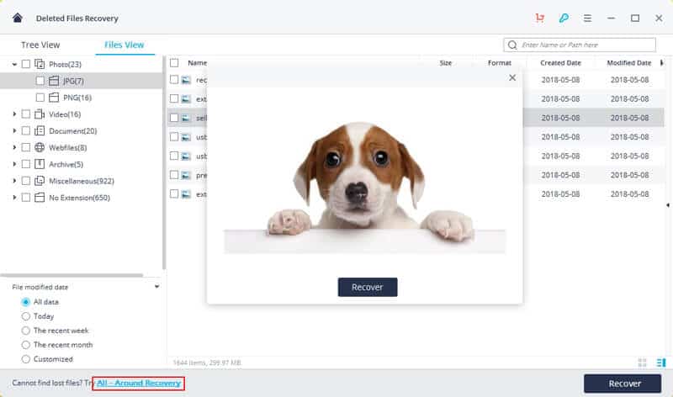Click the JPG folder icon

pyautogui.click(x=54, y=81)
